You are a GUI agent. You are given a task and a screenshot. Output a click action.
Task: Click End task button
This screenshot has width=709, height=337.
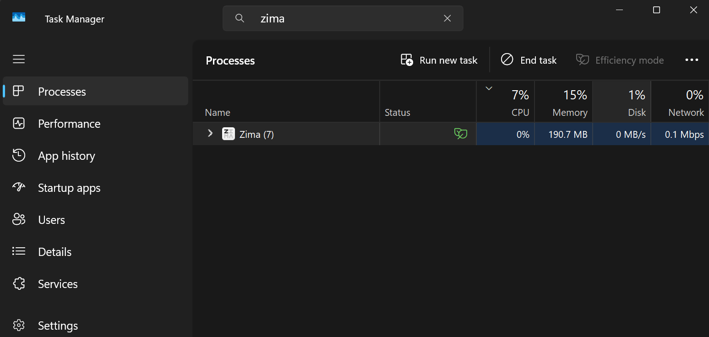pyautogui.click(x=529, y=60)
